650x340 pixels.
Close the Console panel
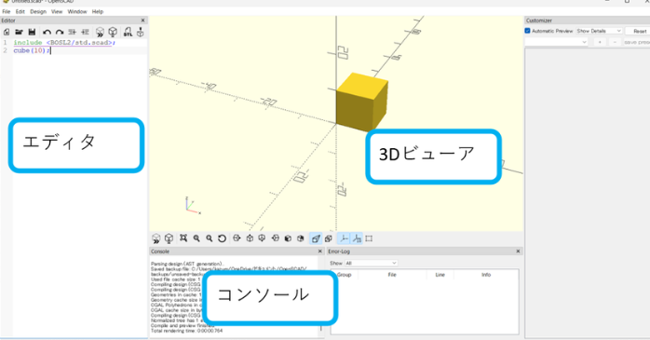click(x=320, y=252)
